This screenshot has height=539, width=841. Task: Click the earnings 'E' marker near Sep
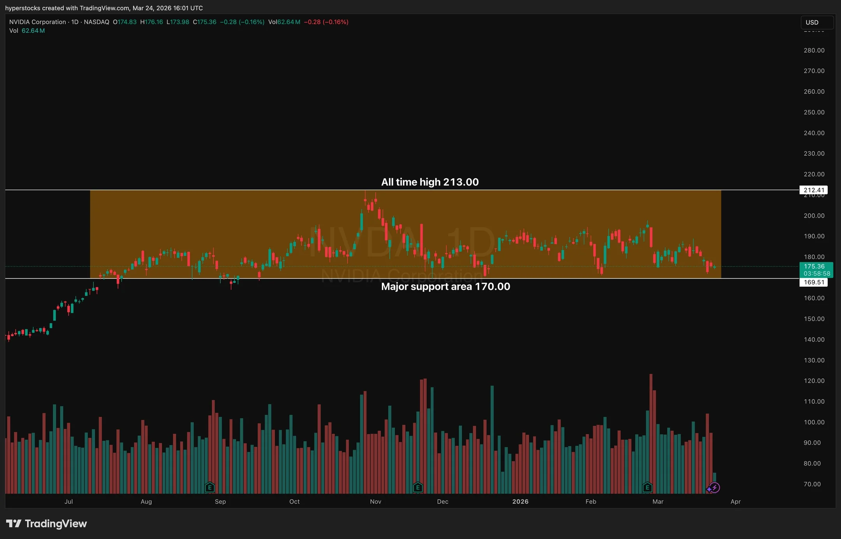coord(210,487)
